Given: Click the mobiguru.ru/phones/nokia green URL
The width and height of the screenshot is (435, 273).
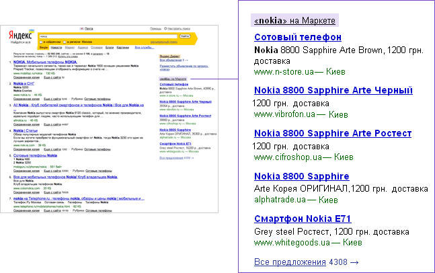Looking at the screenshot, I should click(30, 167).
